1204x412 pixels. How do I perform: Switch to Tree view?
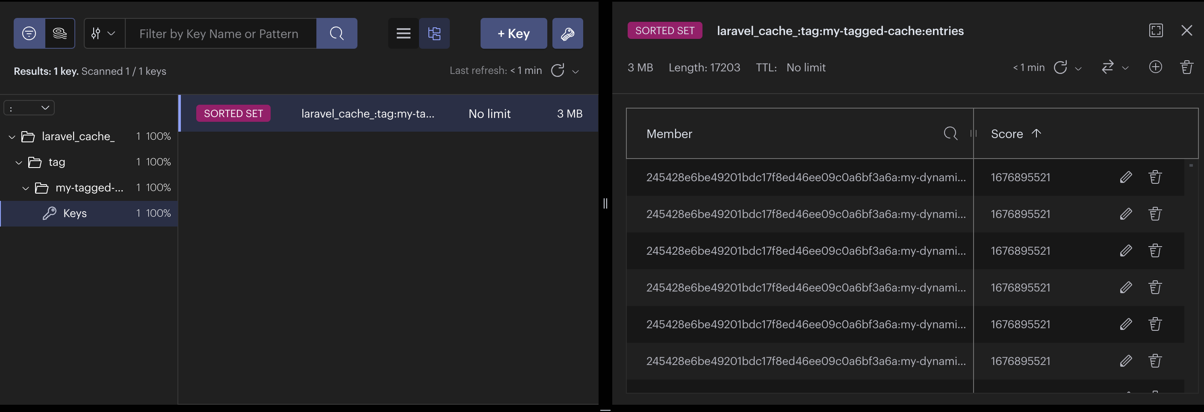434,33
